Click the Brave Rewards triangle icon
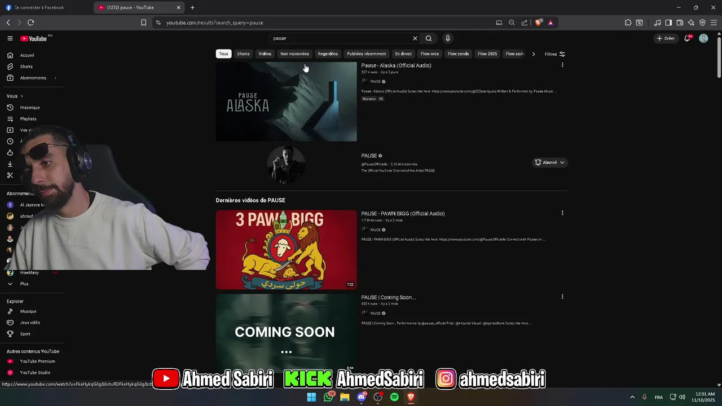722x406 pixels. pyautogui.click(x=551, y=23)
